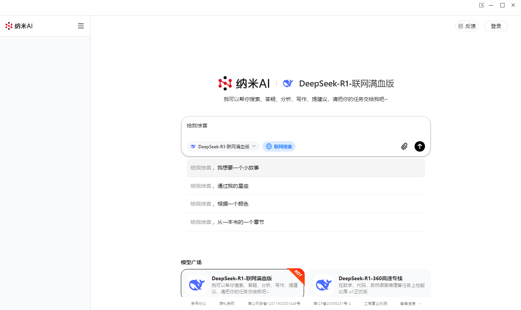
Task: Click DeepSeek whale icon on 联网满血版 card
Action: pos(197,285)
